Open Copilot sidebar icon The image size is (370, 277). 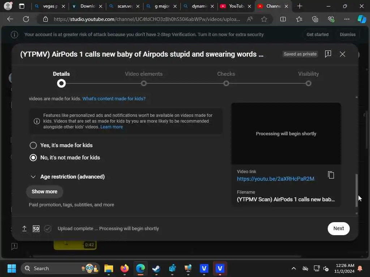point(362,19)
